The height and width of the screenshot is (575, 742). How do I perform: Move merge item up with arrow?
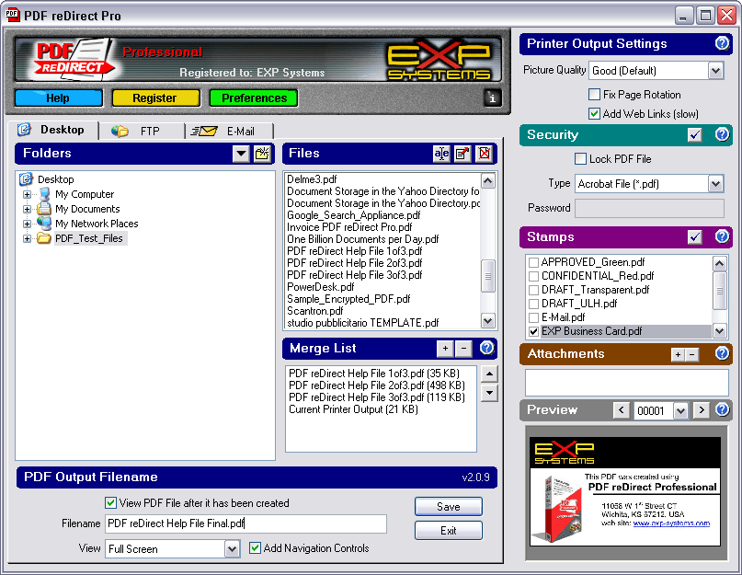tap(489, 374)
